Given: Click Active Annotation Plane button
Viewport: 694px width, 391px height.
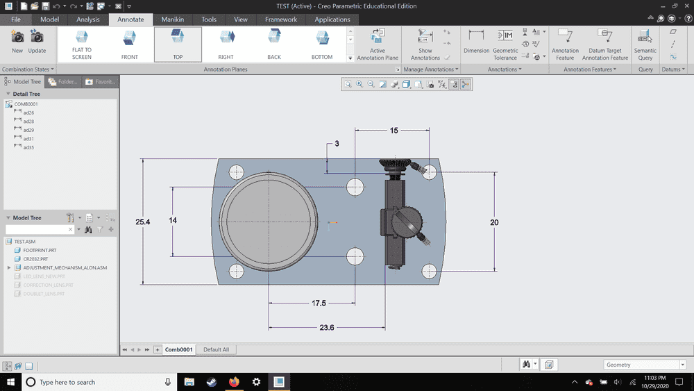Looking at the screenshot, I should (378, 43).
